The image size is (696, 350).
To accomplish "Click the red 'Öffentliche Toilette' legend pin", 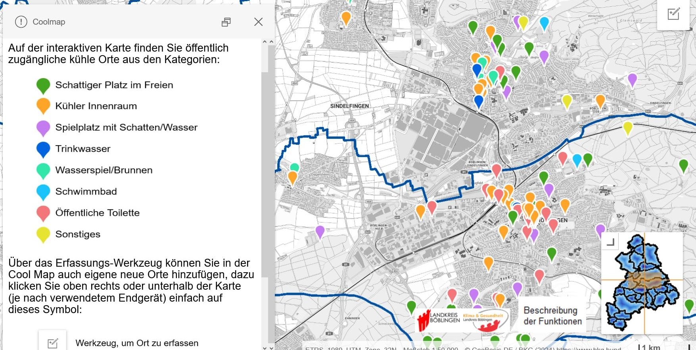I will click(43, 212).
